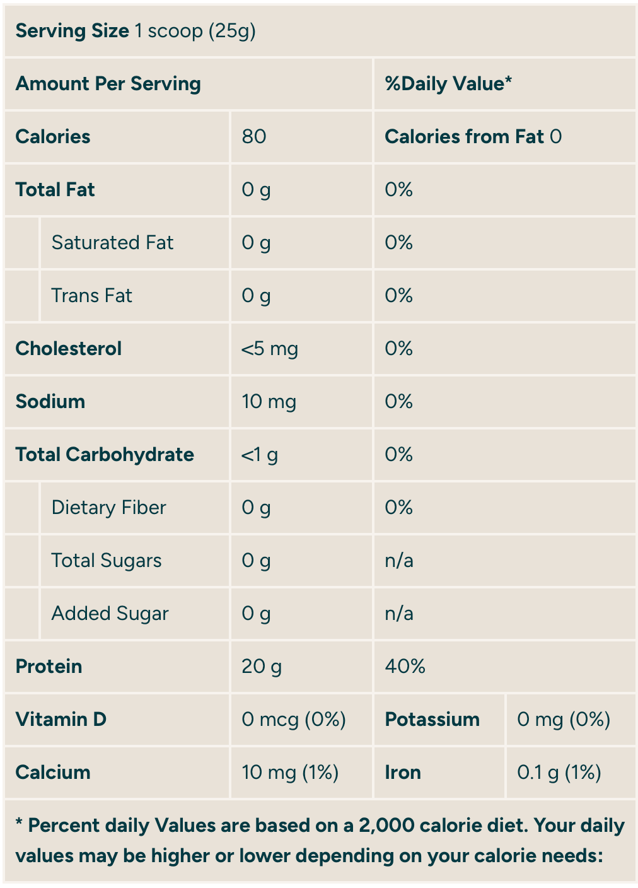Select the Vitamin D label

pyautogui.click(x=61, y=720)
